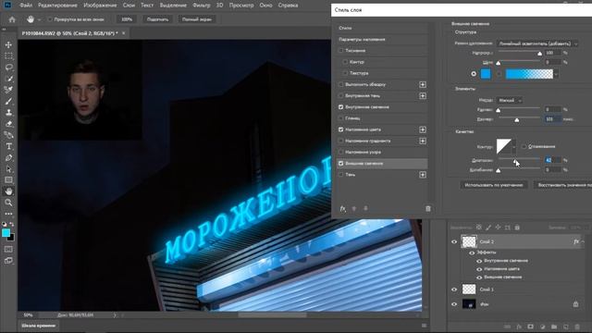Select the Lasso tool
The height and width of the screenshot is (333, 592).
pyautogui.click(x=8, y=68)
